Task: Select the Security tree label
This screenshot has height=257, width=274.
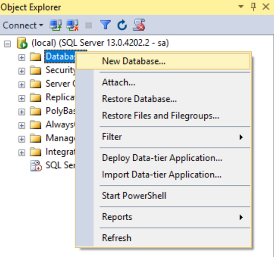Action: point(60,70)
